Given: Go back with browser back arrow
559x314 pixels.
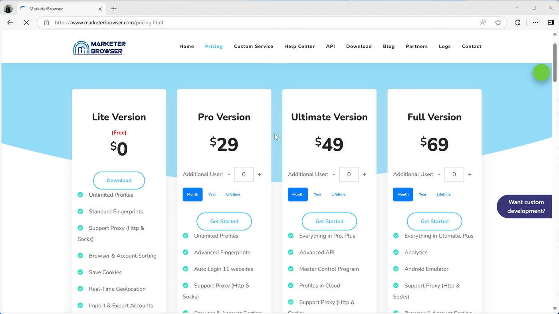Looking at the screenshot, I should click(10, 23).
